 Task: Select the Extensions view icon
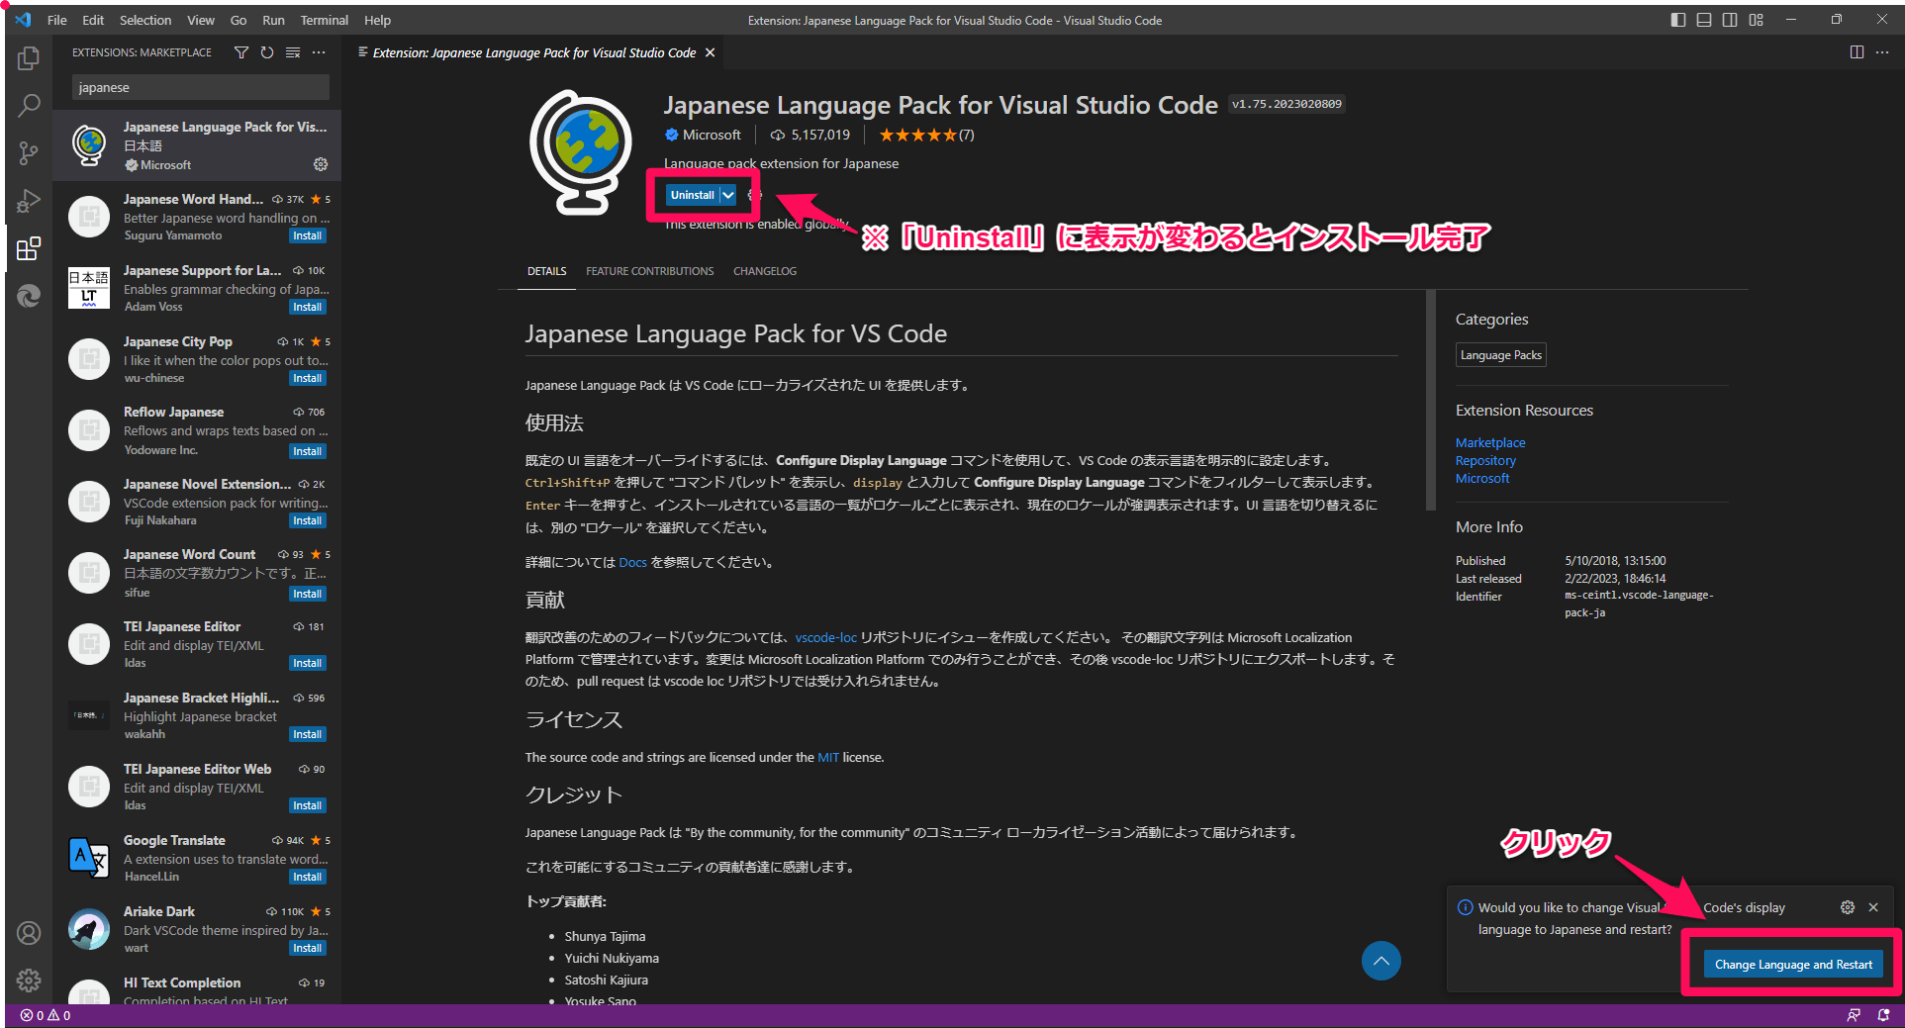[x=29, y=248]
